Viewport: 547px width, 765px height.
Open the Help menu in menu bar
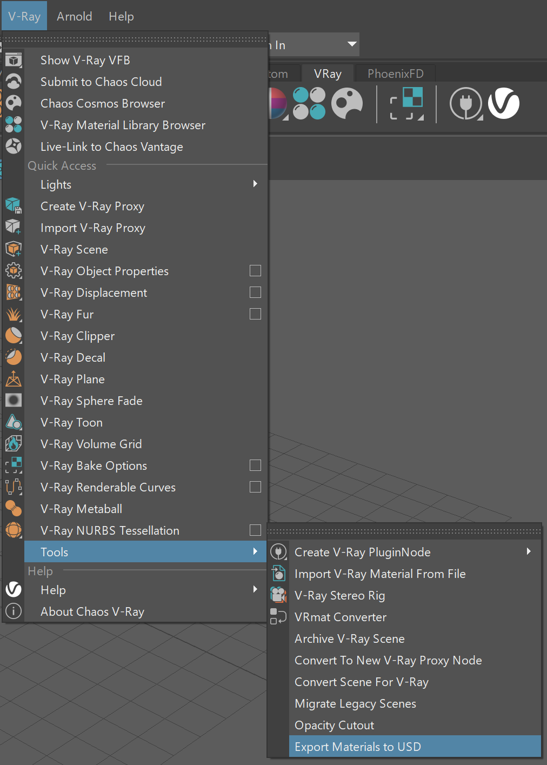[x=121, y=16]
